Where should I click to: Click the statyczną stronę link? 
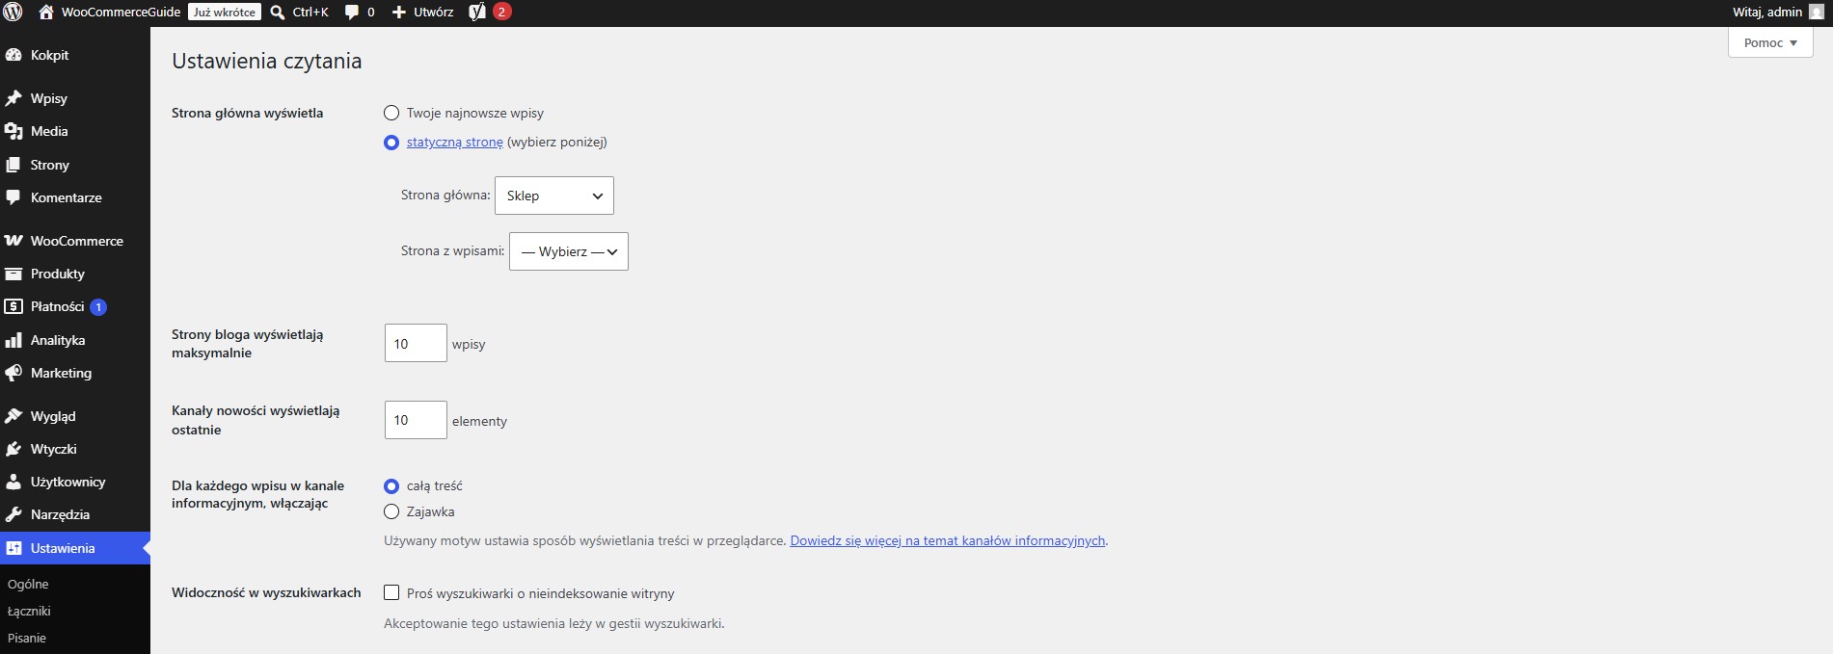pyautogui.click(x=455, y=142)
